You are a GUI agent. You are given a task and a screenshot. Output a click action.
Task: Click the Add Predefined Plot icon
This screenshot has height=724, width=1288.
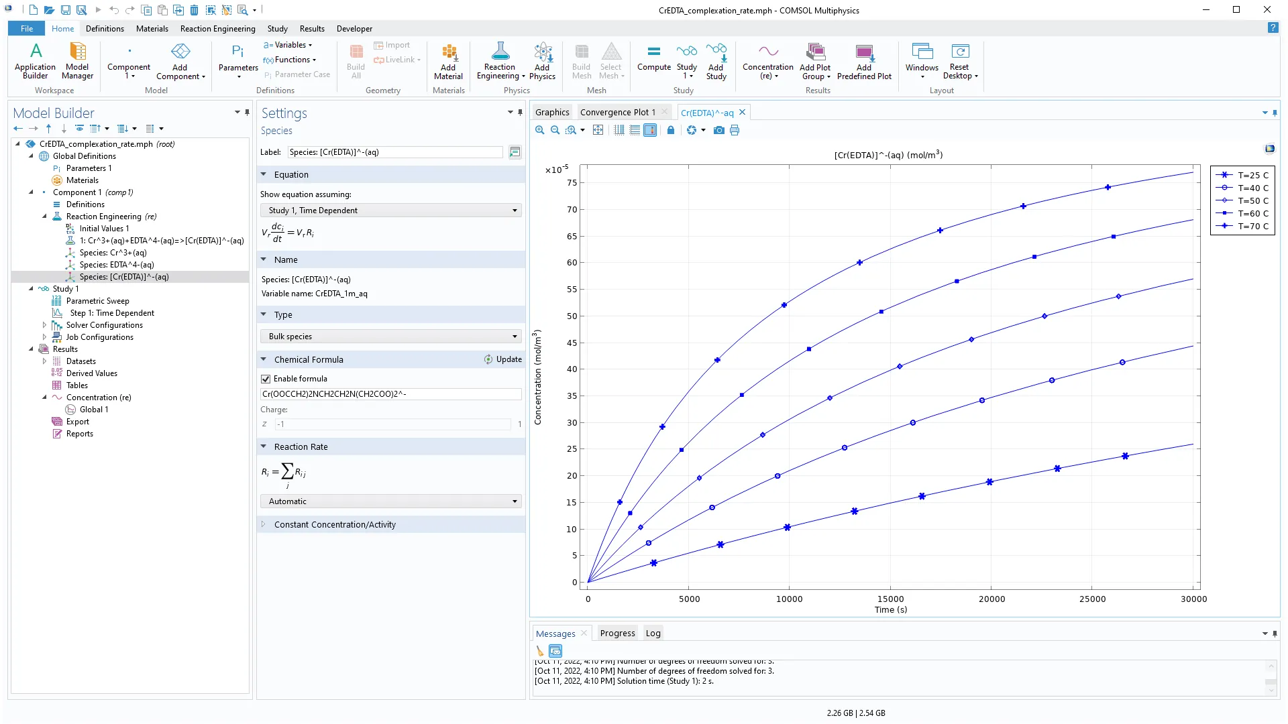coord(864,60)
